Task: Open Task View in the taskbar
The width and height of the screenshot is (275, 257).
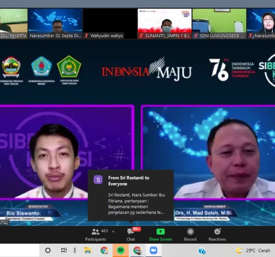Action: (64, 251)
